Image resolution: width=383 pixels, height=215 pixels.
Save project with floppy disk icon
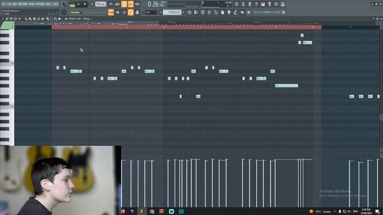click(x=263, y=4)
